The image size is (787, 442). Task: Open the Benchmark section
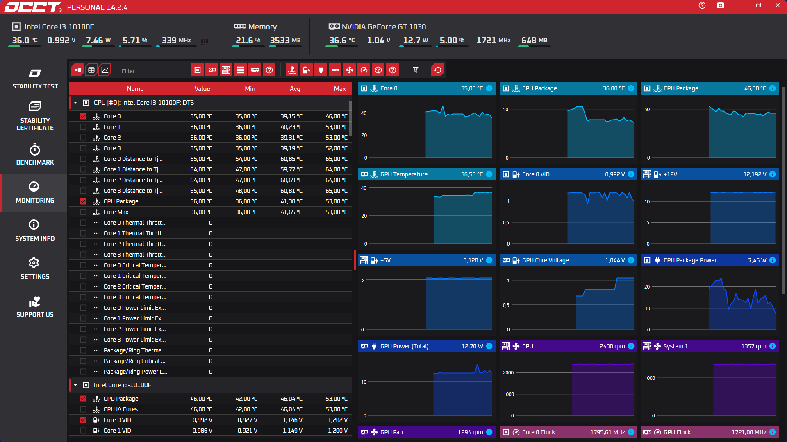tap(35, 155)
